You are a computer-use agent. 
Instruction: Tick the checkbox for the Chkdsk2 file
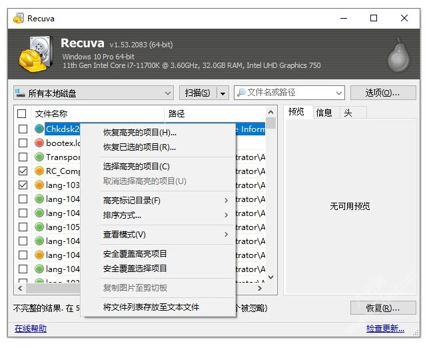23,129
